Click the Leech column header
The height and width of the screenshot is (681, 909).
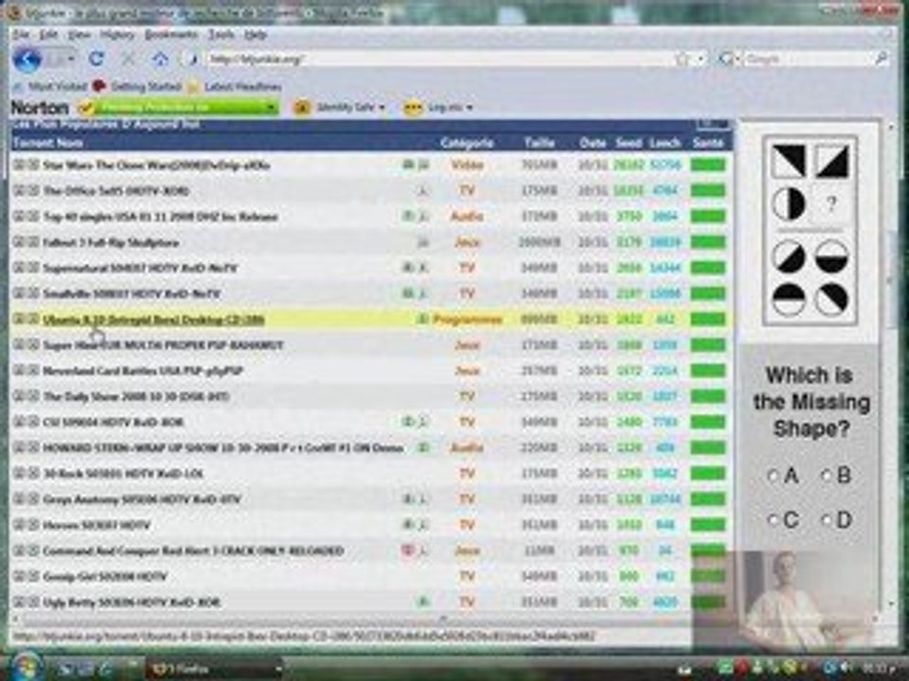coord(665,143)
